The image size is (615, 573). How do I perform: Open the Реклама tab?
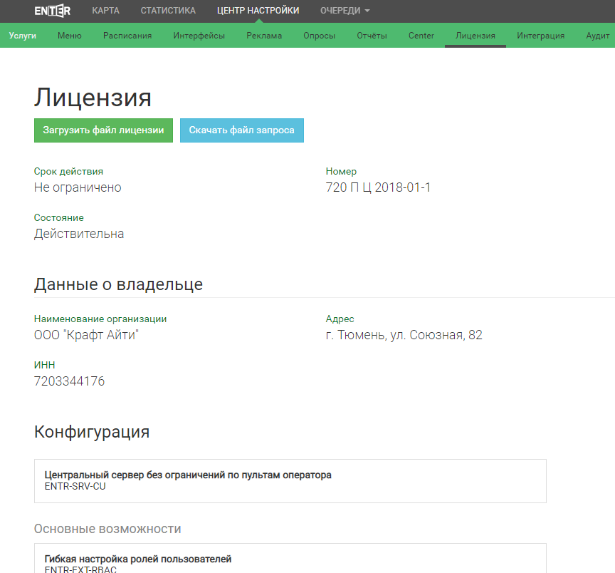(x=264, y=36)
